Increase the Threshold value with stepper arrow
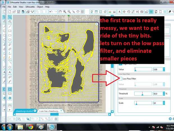This screenshot has width=174, height=131. tap(164, 93)
